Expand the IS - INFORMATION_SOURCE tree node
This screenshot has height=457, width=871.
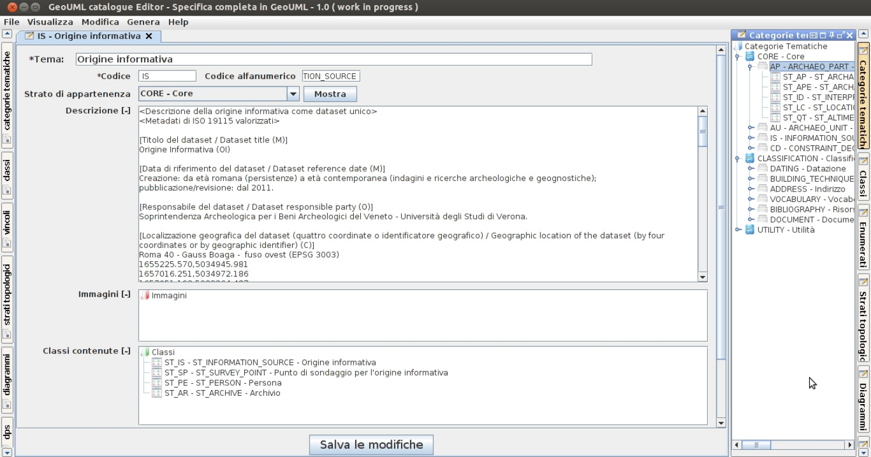(750, 139)
